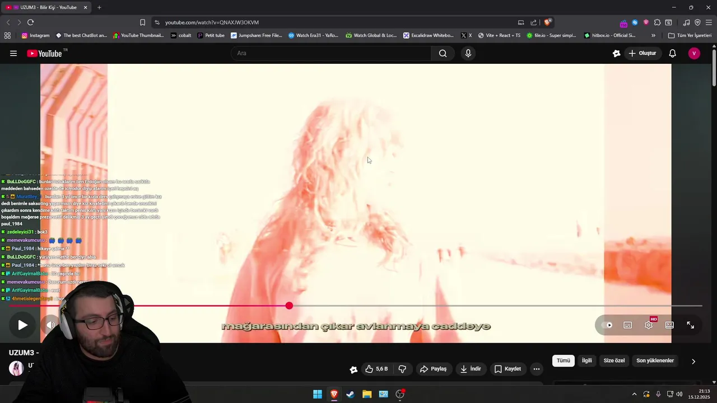Open the media control music note
This screenshot has height=403, width=717.
tap(687, 22)
